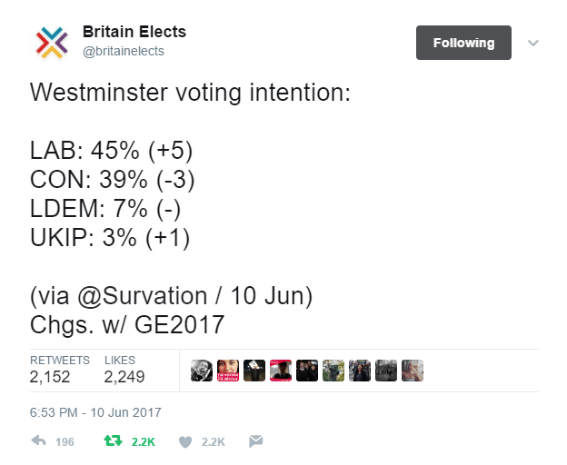Click the 2.2K like count
567x465 pixels.
pos(214,442)
